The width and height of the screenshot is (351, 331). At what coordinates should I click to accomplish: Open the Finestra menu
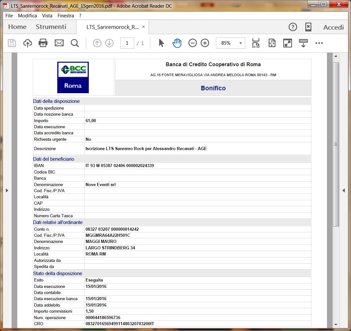tap(66, 16)
